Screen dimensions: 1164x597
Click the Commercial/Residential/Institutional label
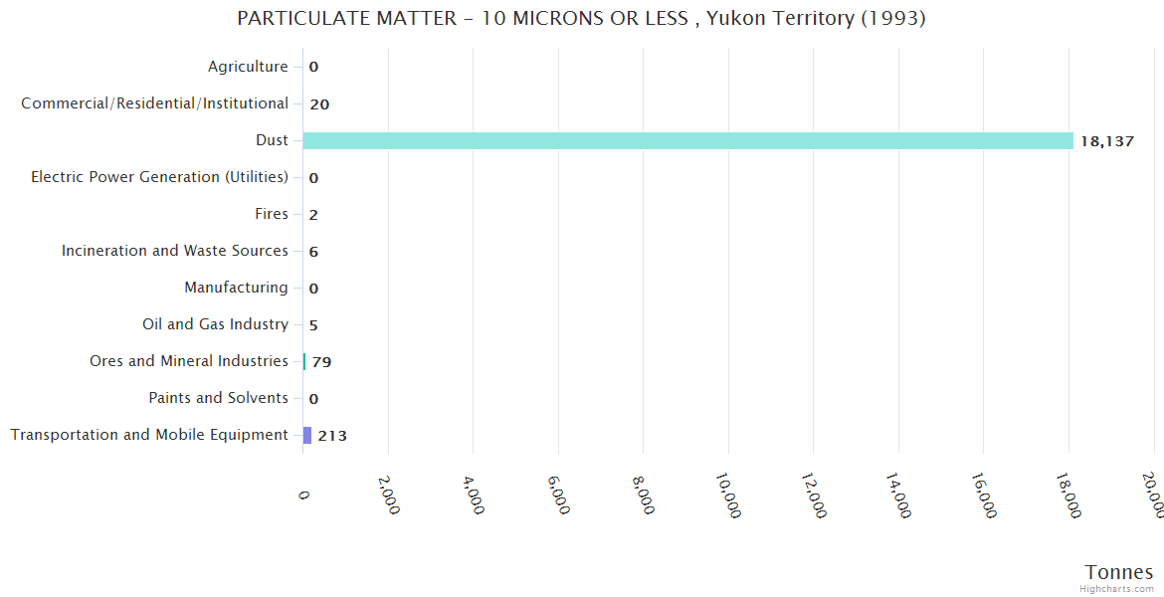click(154, 103)
